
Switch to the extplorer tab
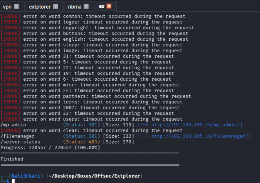pos(40,6)
